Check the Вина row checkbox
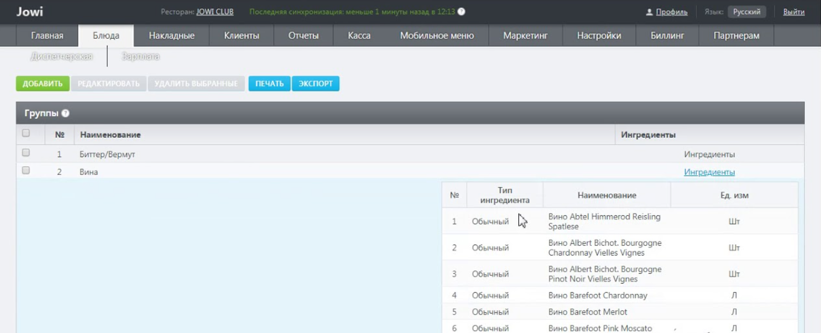The width and height of the screenshot is (821, 333). tap(25, 171)
